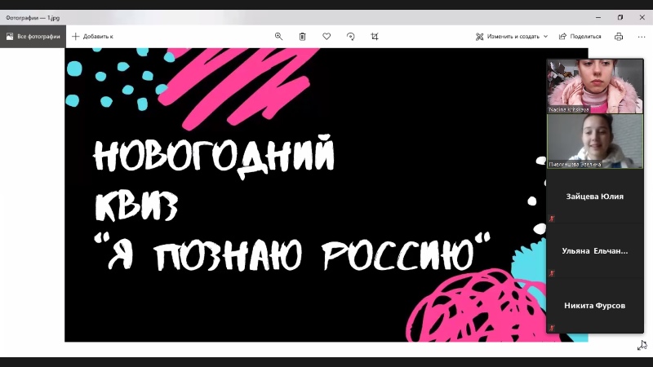Click muted mic icon on Зайцева Юлия tile
Viewport: 653px width, 367px height.
[x=553, y=219]
